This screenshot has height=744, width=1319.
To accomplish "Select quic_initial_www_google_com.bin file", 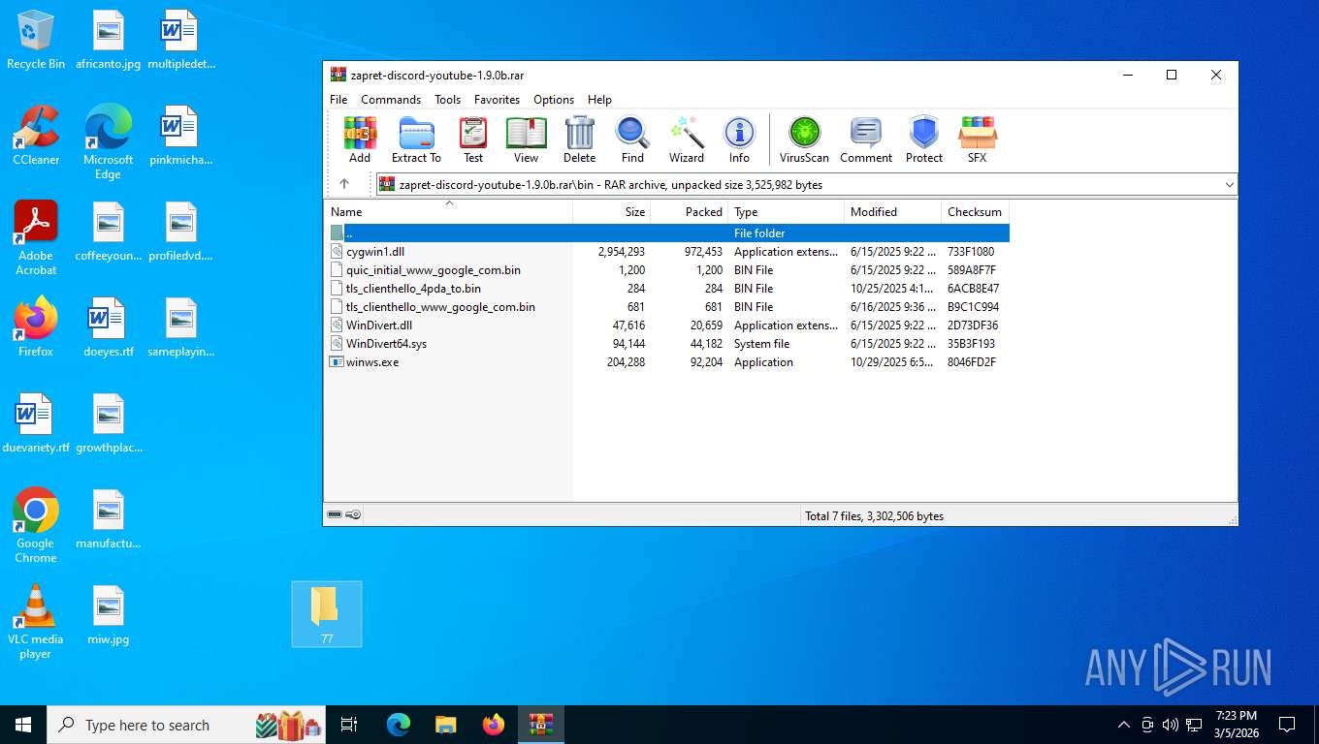I will pyautogui.click(x=434, y=270).
